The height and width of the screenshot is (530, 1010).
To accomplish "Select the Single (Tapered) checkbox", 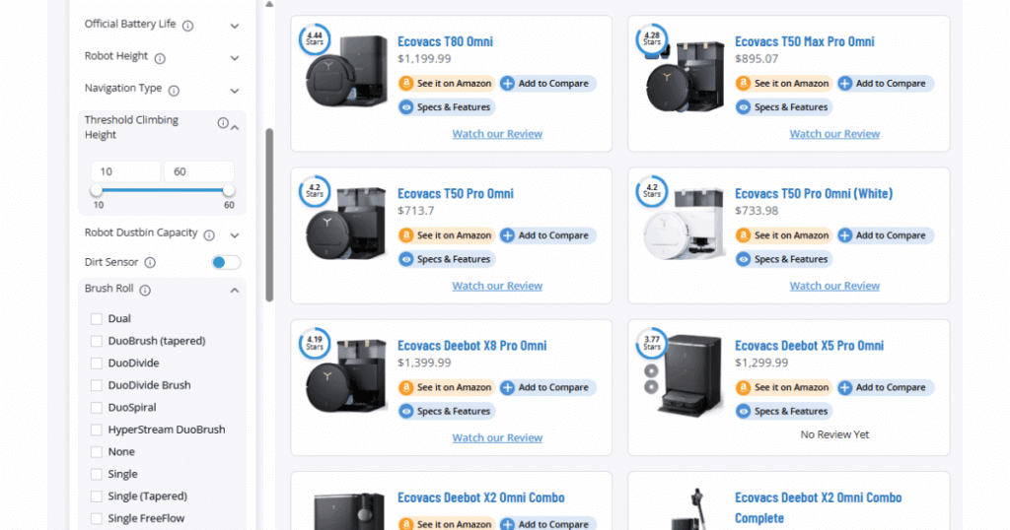I will pos(97,497).
